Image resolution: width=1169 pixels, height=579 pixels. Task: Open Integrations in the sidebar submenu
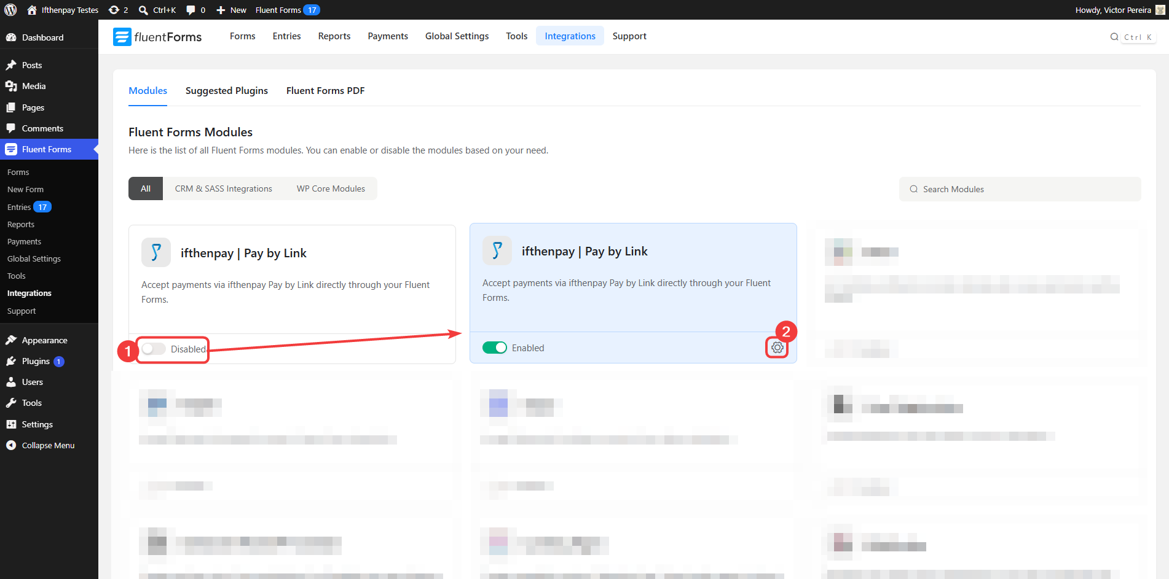point(30,293)
